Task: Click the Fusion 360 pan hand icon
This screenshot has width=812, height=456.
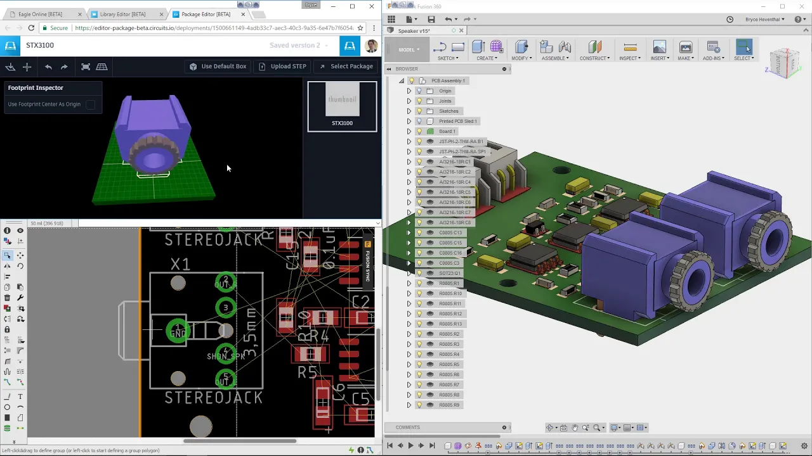Action: pos(574,427)
